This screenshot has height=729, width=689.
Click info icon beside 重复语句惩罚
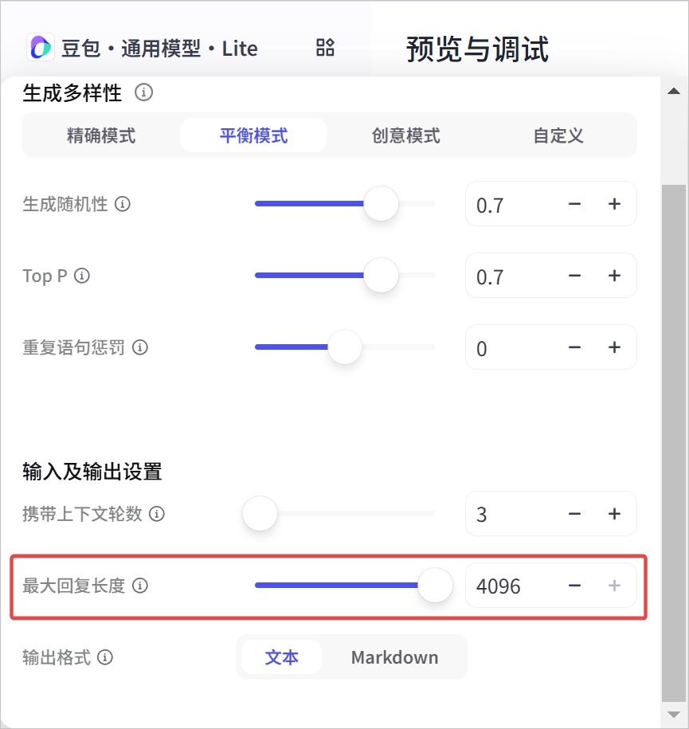point(140,347)
